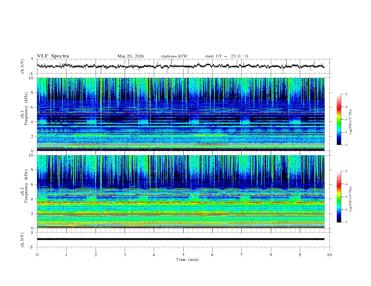Click the ch.3 voltage waveform trace
The height and width of the screenshot is (286, 371).
pos(180,239)
